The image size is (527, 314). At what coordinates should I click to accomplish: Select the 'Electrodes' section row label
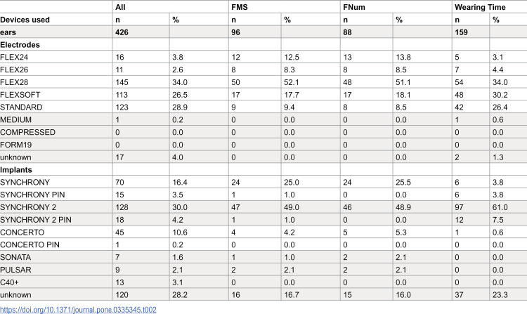[x=20, y=45]
